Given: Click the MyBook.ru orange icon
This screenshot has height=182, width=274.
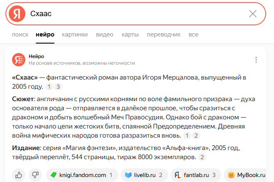Looking at the screenshot, I should [x=231, y=175].
